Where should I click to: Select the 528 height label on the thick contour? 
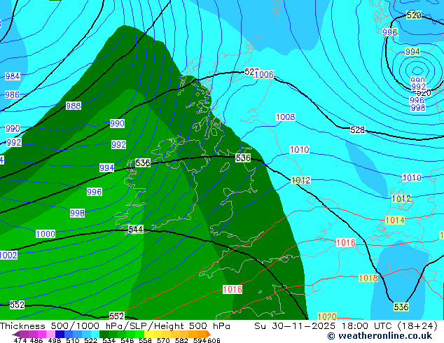[x=358, y=130]
